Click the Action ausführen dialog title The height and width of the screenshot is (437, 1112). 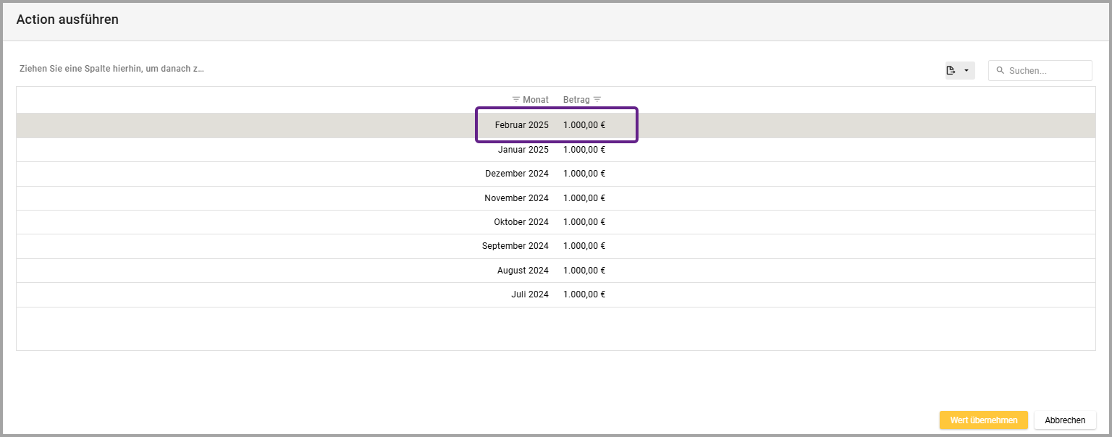point(67,20)
